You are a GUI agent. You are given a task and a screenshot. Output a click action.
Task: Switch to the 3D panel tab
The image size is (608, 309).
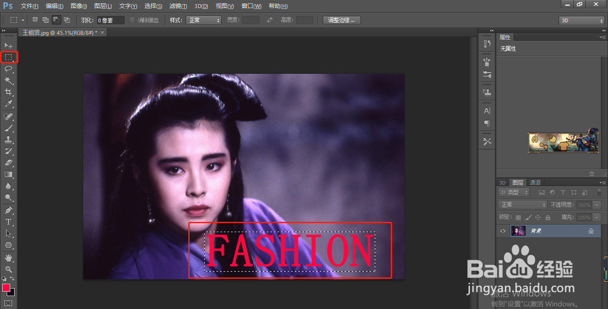point(502,183)
